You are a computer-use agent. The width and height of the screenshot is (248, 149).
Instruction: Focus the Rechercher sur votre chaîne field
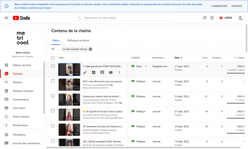pyautogui.click(x=124, y=18)
